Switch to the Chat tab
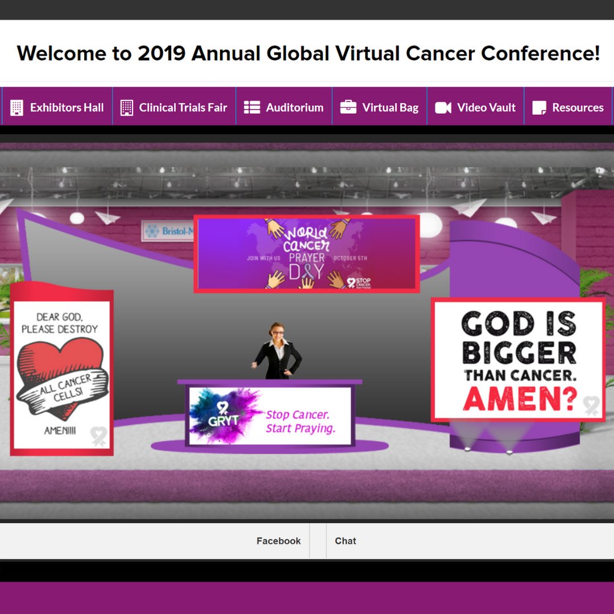This screenshot has height=614, width=614. 345,541
